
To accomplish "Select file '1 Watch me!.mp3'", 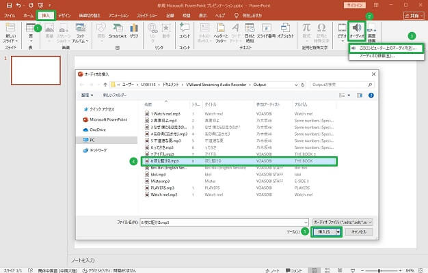I will pyautogui.click(x=165, y=113).
